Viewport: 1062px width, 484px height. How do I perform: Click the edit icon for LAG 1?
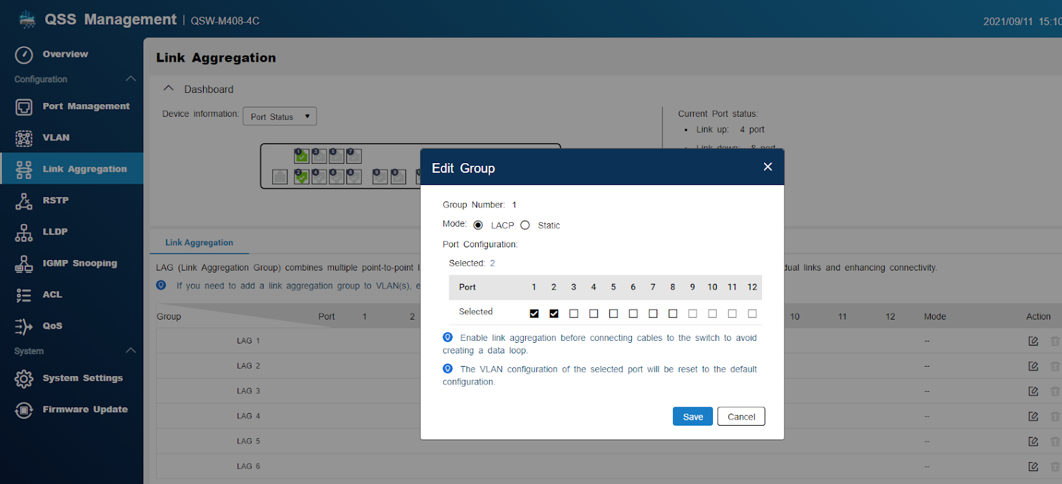tap(1033, 341)
